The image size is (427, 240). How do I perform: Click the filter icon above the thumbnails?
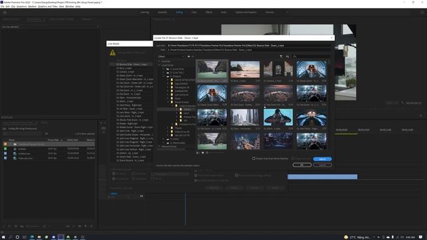(x=281, y=56)
